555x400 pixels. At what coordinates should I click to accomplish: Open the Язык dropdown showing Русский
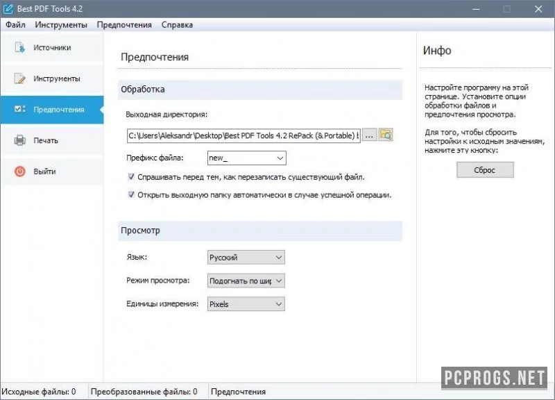[246, 258]
